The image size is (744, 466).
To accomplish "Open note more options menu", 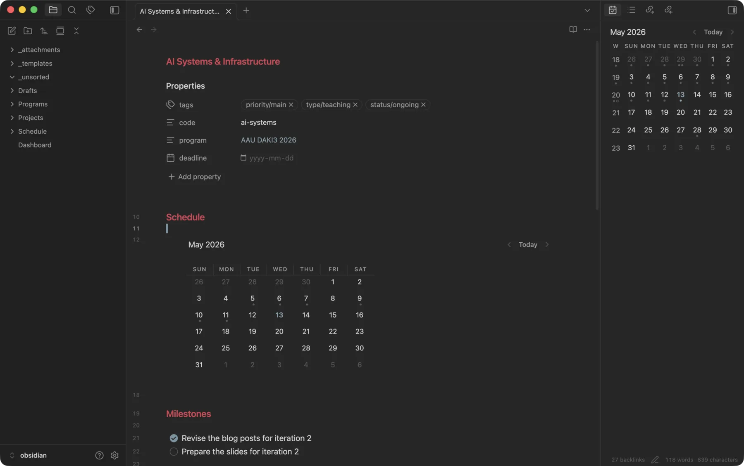I will (587, 29).
